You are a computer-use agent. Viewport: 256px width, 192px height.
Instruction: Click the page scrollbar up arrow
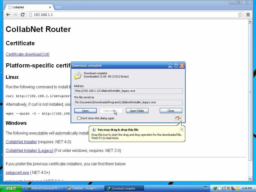pos(250,21)
